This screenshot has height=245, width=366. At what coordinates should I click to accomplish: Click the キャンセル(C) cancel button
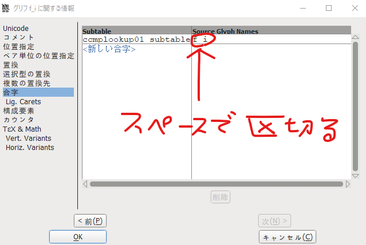coord(288,237)
